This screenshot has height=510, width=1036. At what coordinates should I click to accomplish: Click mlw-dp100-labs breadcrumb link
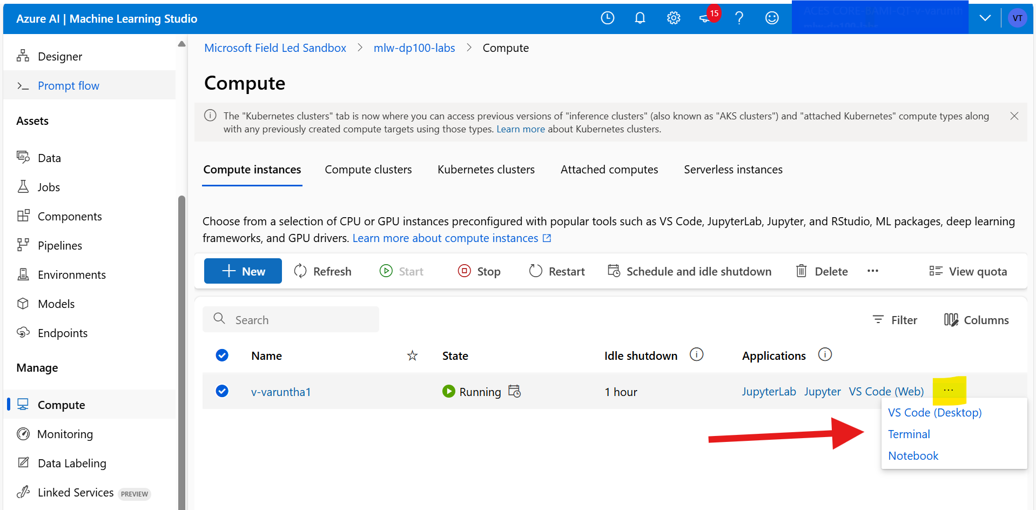pyautogui.click(x=414, y=48)
